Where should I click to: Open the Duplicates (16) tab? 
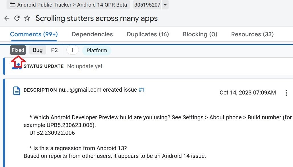coord(147,34)
